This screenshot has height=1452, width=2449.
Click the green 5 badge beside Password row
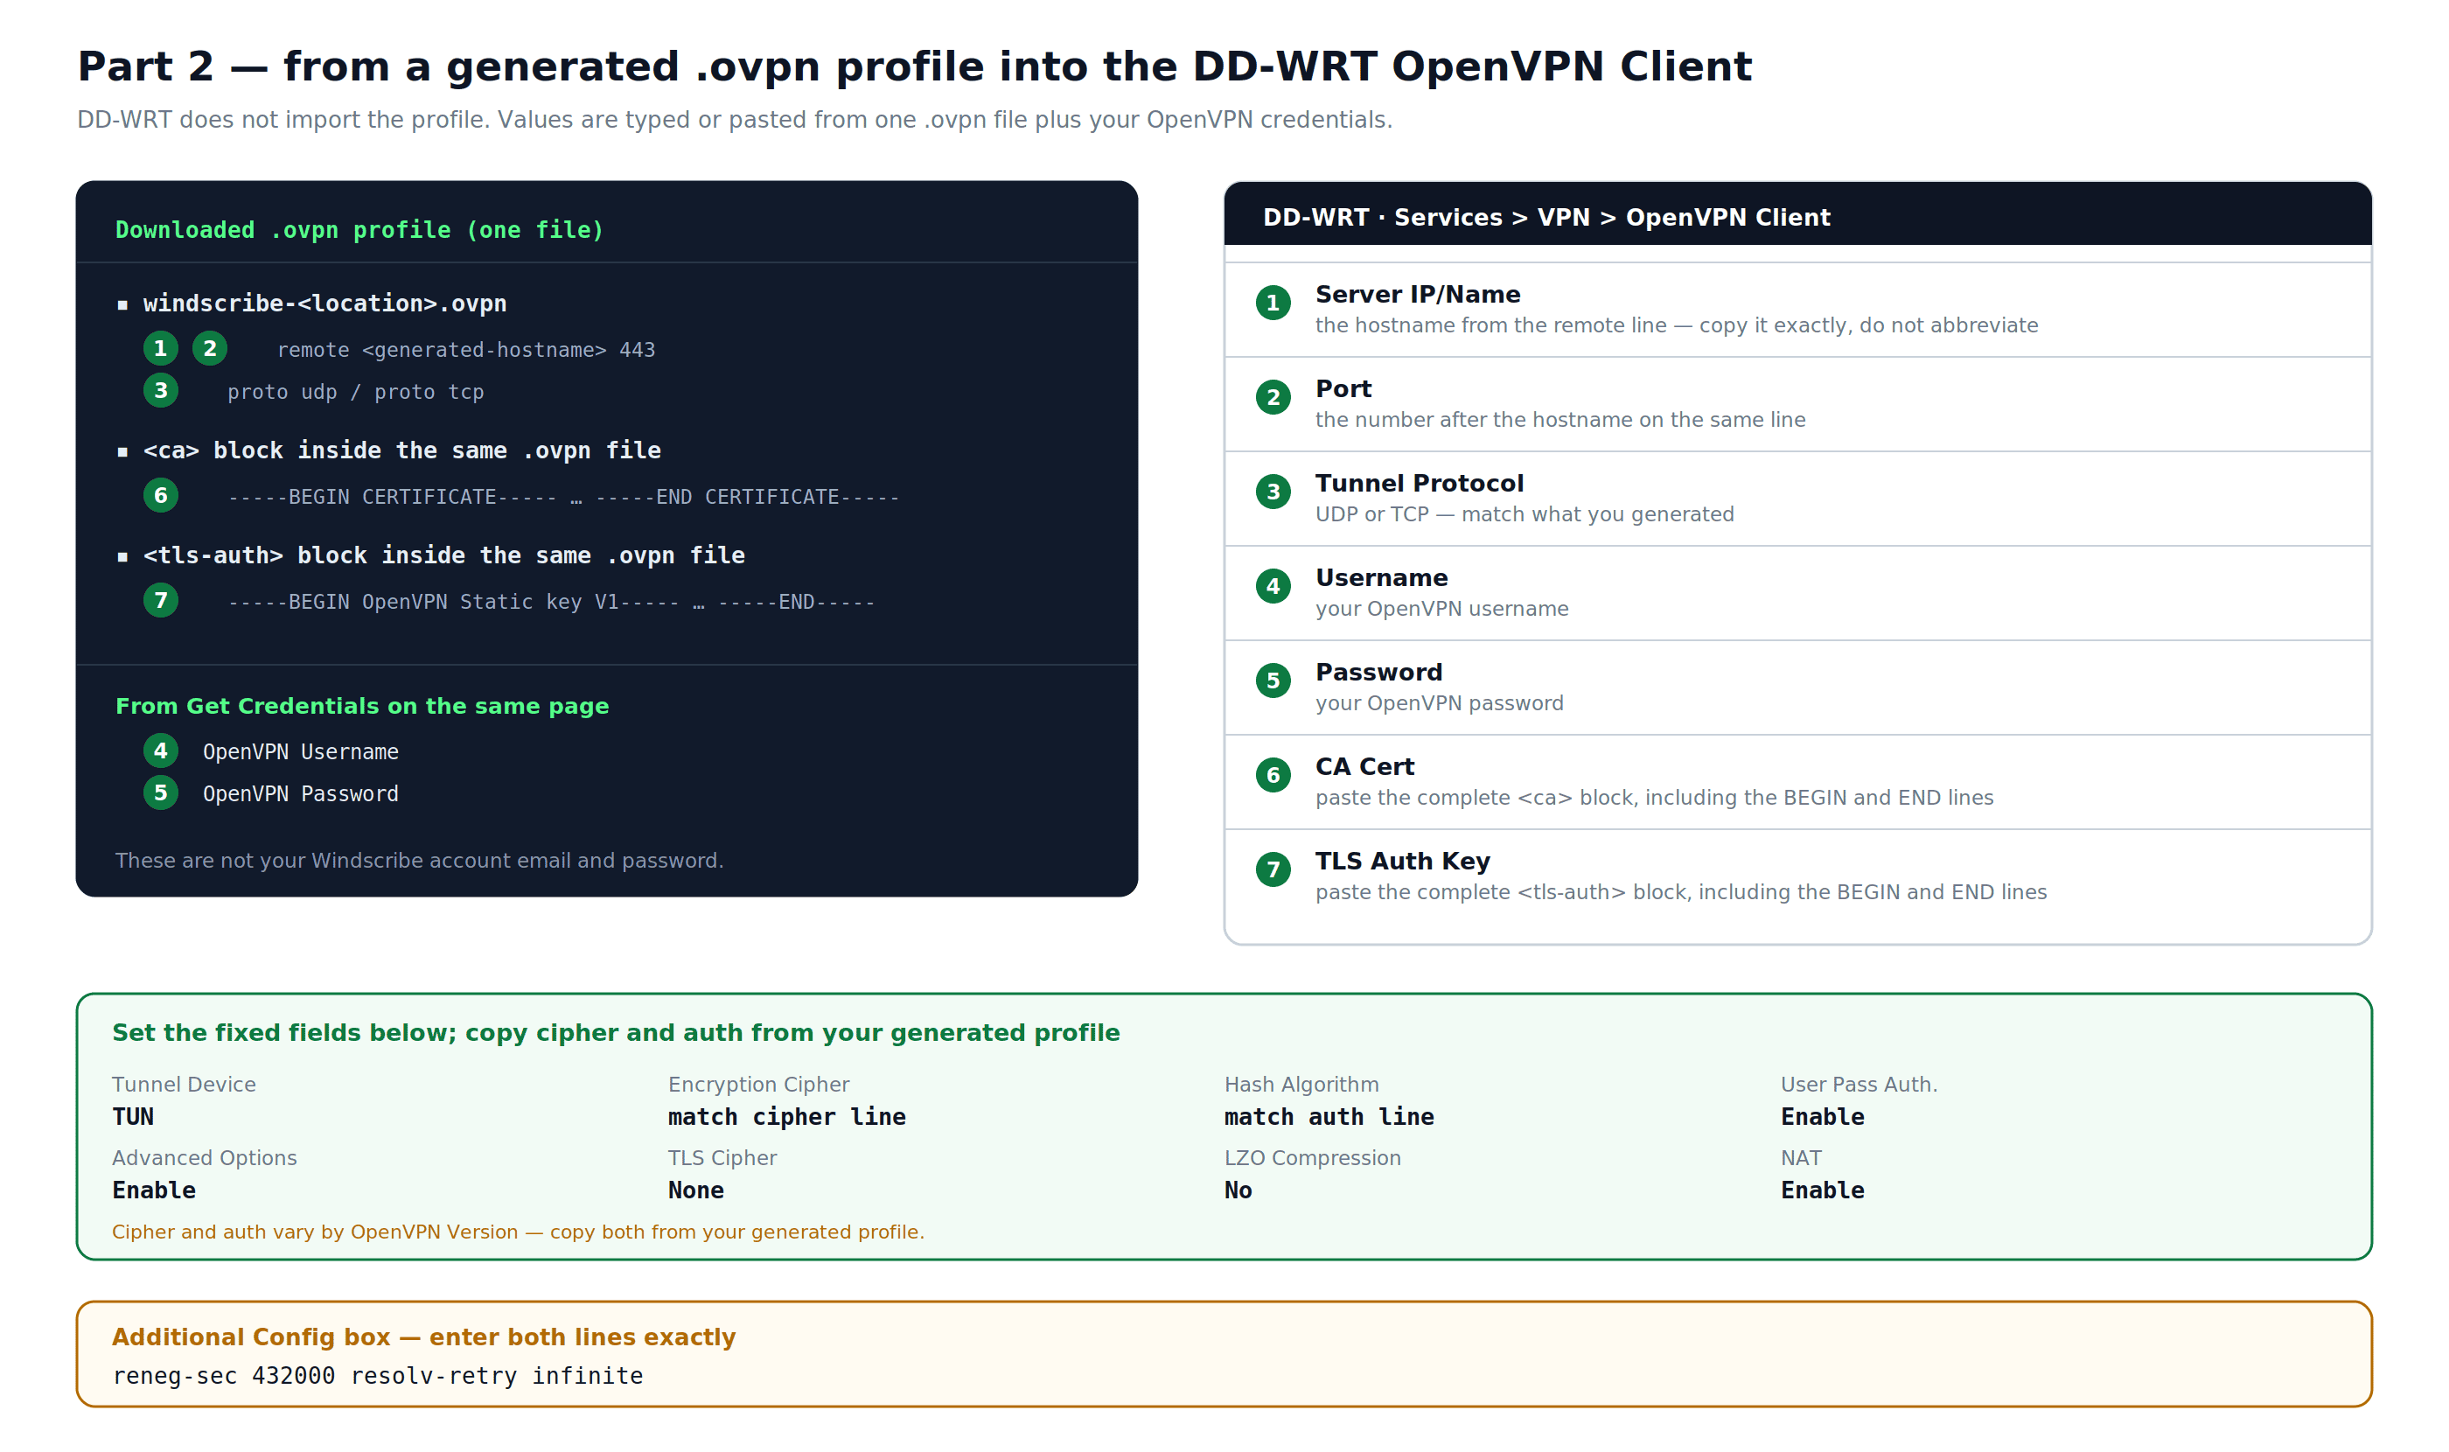coord(1273,680)
